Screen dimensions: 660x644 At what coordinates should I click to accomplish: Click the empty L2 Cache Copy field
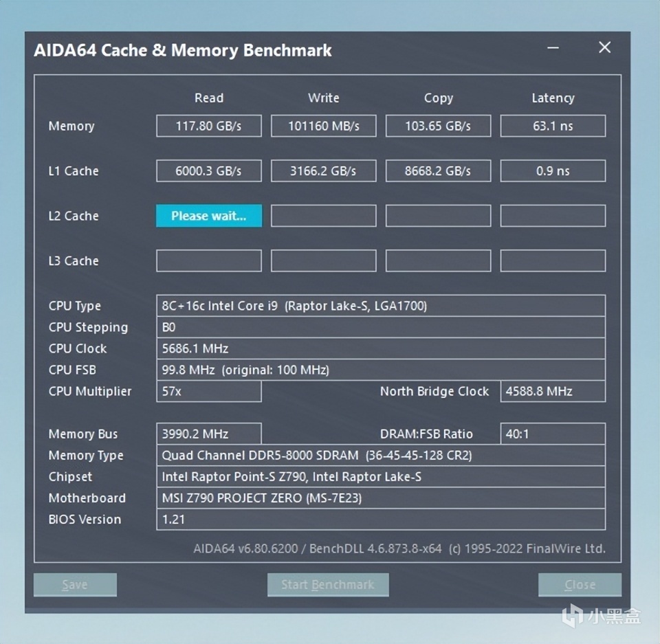[438, 216]
